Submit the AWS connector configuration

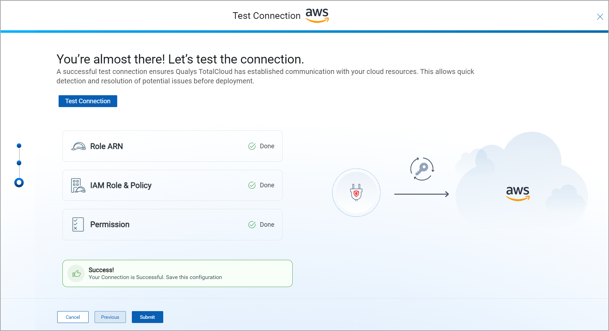coord(147,317)
